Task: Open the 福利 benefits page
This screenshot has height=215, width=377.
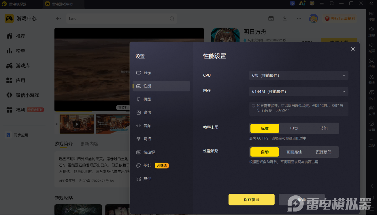Action: click(x=16, y=110)
